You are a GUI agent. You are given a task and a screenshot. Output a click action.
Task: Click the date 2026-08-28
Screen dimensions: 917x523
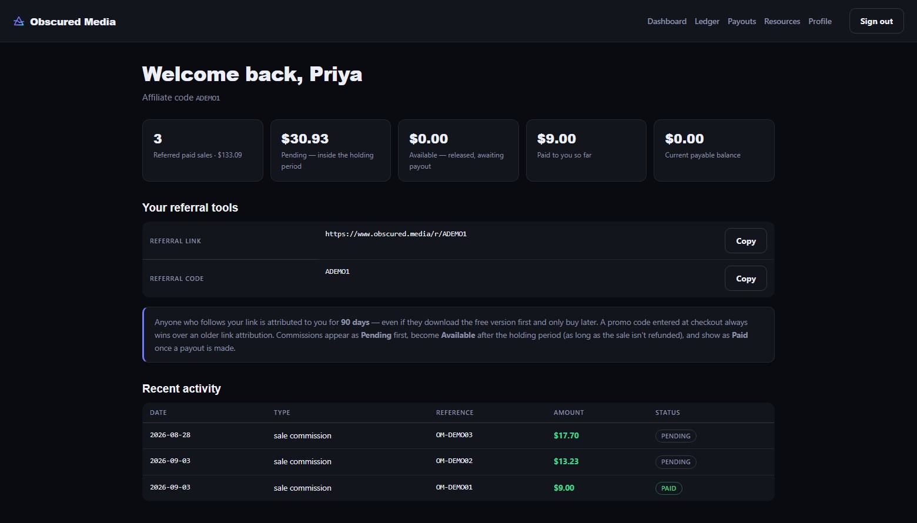coord(170,435)
